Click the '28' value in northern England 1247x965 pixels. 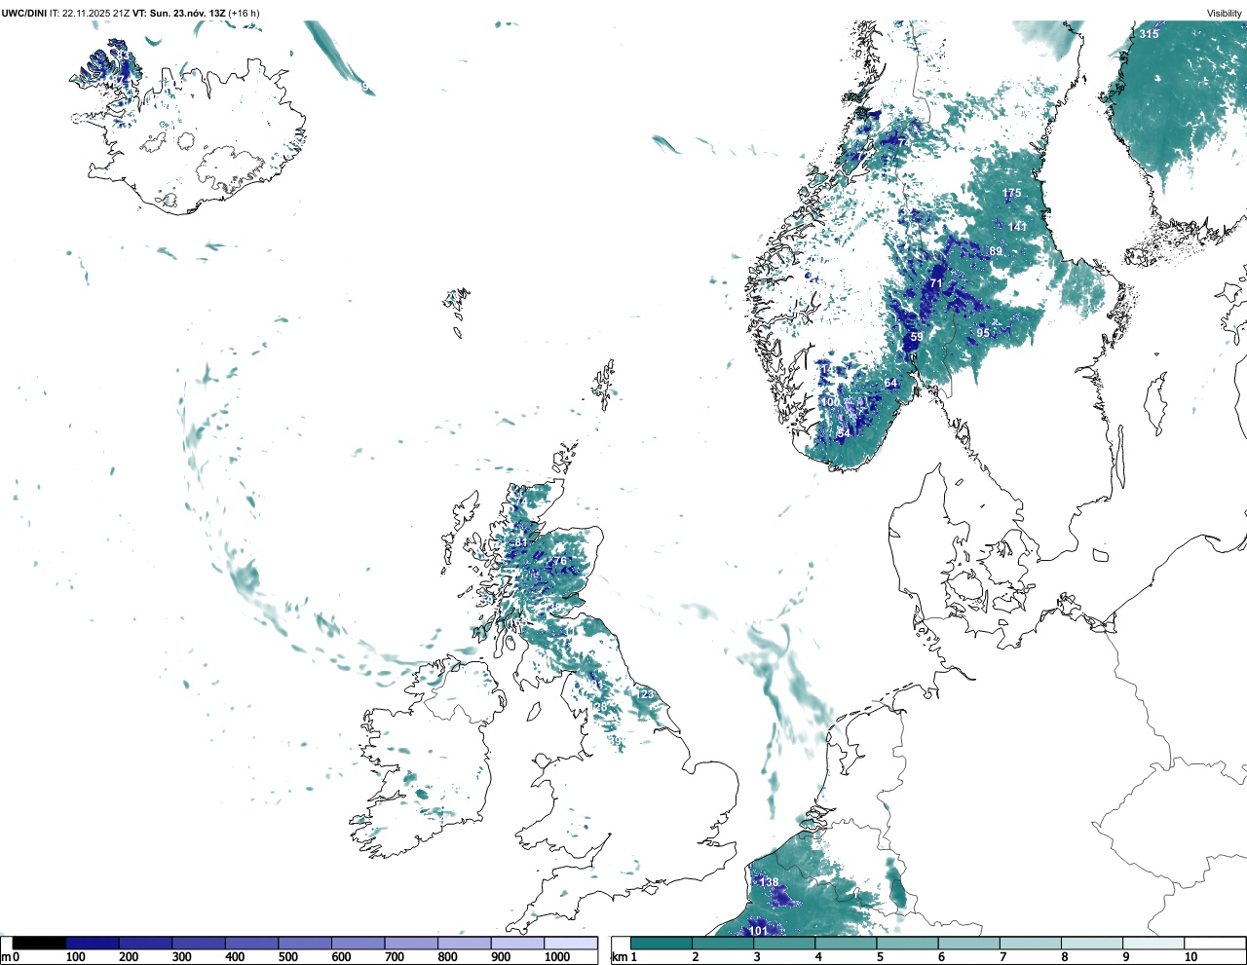coord(600,708)
